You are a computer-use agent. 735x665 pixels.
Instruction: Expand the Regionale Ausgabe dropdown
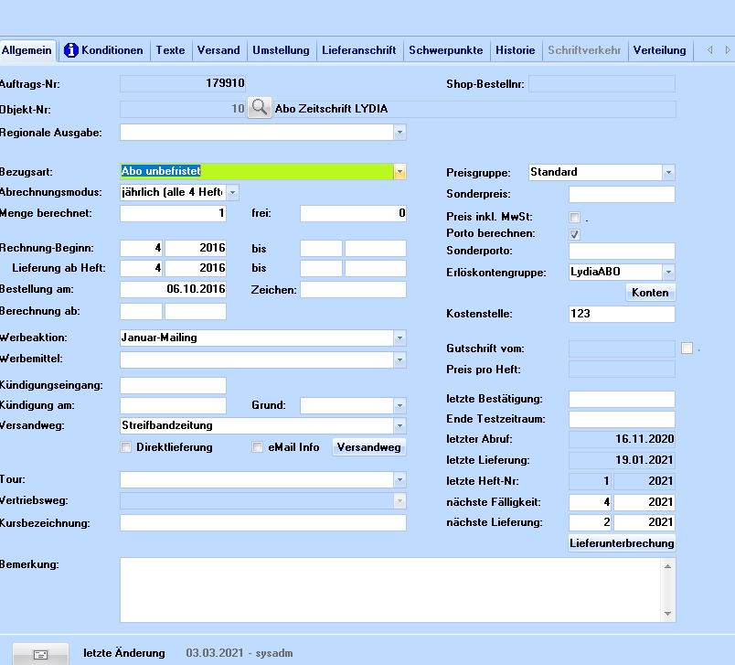(399, 133)
